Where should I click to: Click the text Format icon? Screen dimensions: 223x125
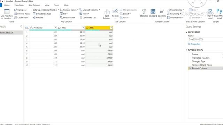coord(115,11)
